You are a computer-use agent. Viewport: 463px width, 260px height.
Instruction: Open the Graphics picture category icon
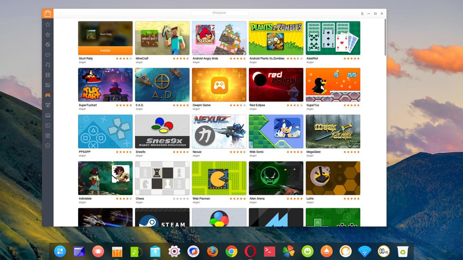point(48,85)
